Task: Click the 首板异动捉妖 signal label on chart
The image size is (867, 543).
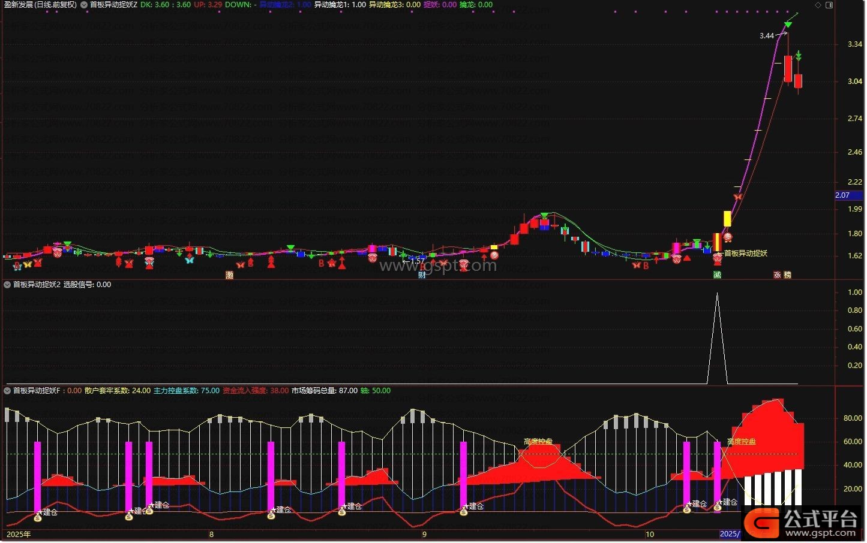Action: click(x=746, y=254)
